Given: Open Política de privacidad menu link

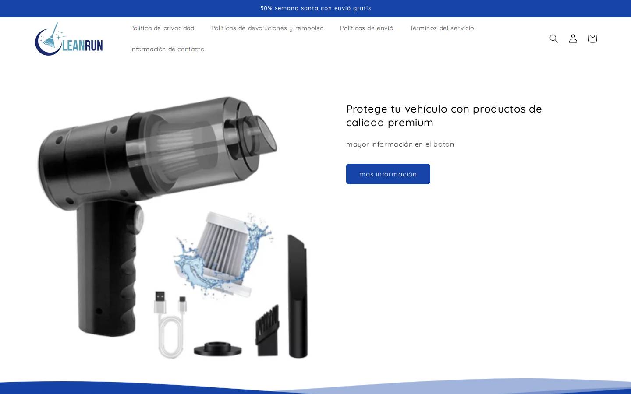Looking at the screenshot, I should pos(162,28).
